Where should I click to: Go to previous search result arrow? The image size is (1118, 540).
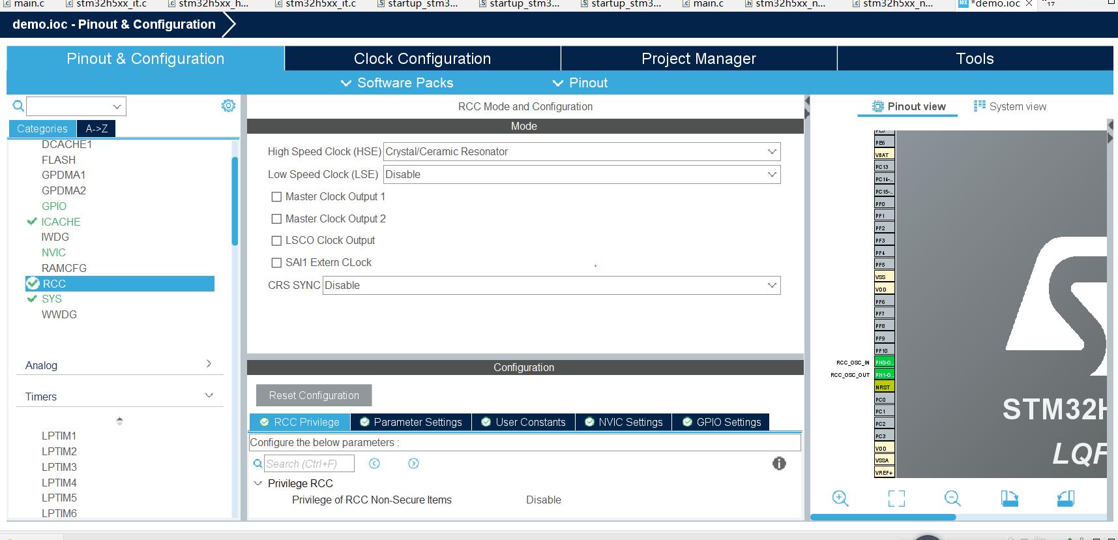[x=374, y=464]
